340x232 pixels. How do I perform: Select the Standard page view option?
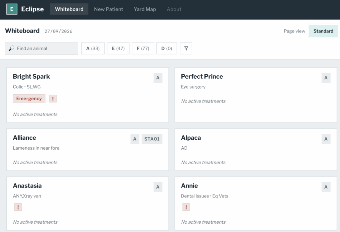[323, 31]
